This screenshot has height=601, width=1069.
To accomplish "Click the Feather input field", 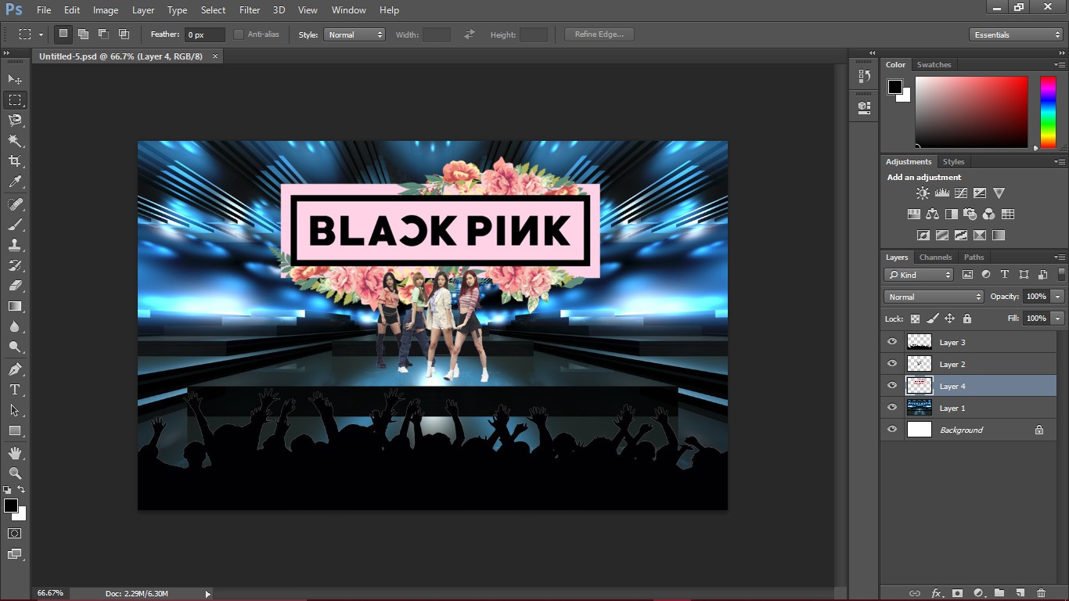I will coord(204,34).
